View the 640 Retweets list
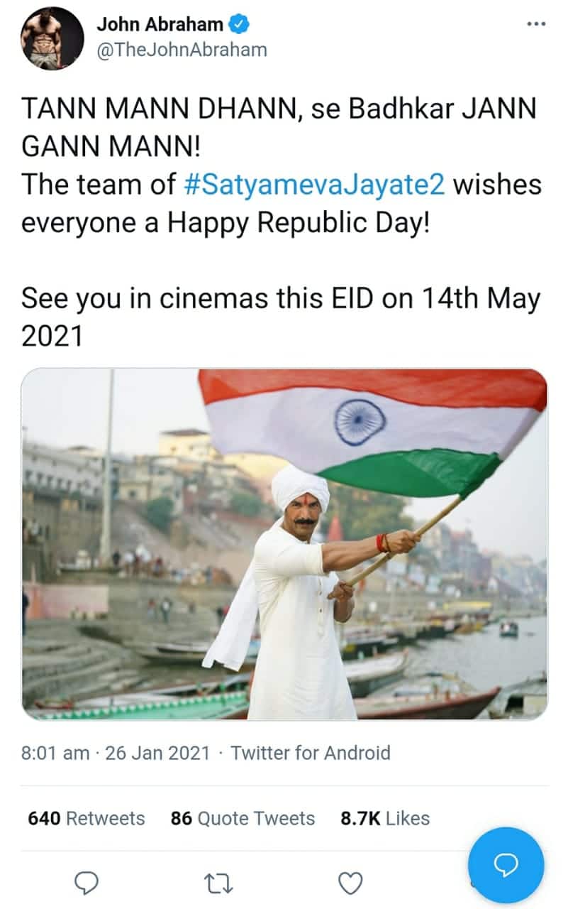Screen dimensions: 568x909 tap(86, 818)
